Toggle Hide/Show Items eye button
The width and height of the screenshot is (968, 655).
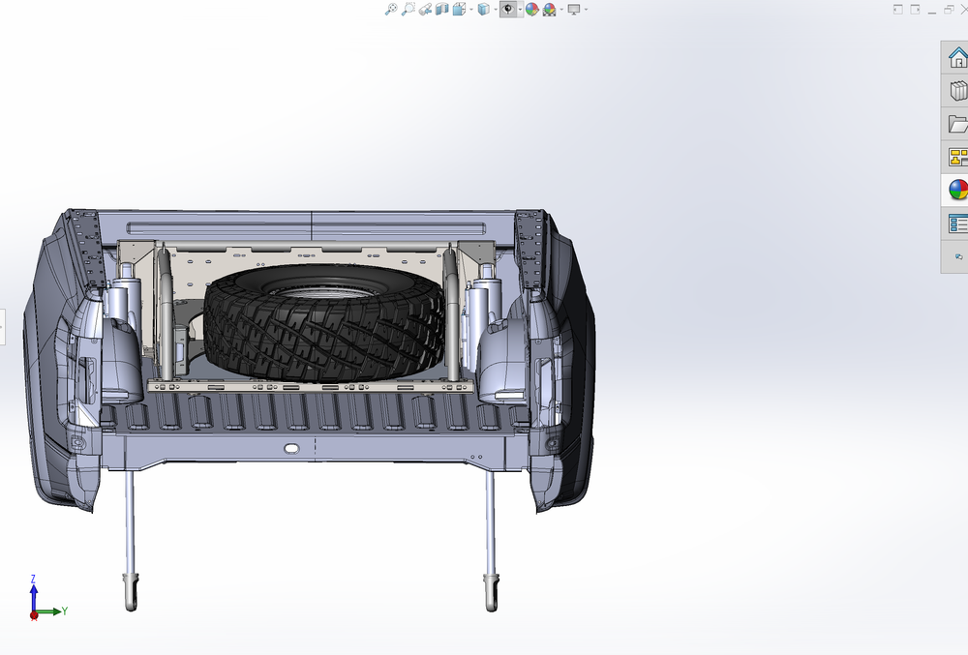pos(506,9)
